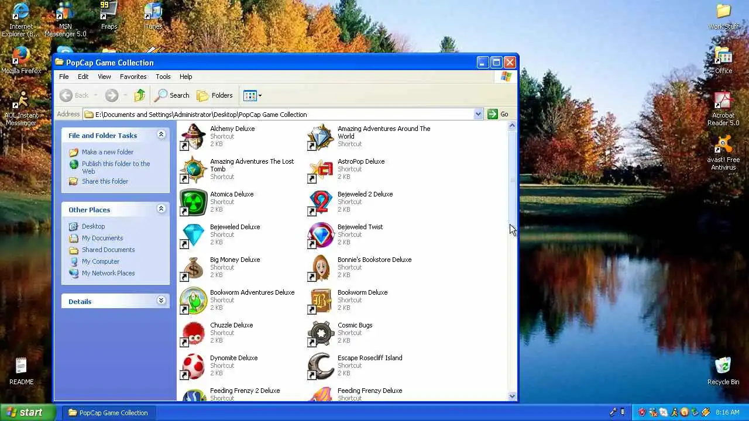Click the AstroPop Deluxe shortcut icon
Image resolution: width=749 pixels, height=421 pixels.
point(321,170)
